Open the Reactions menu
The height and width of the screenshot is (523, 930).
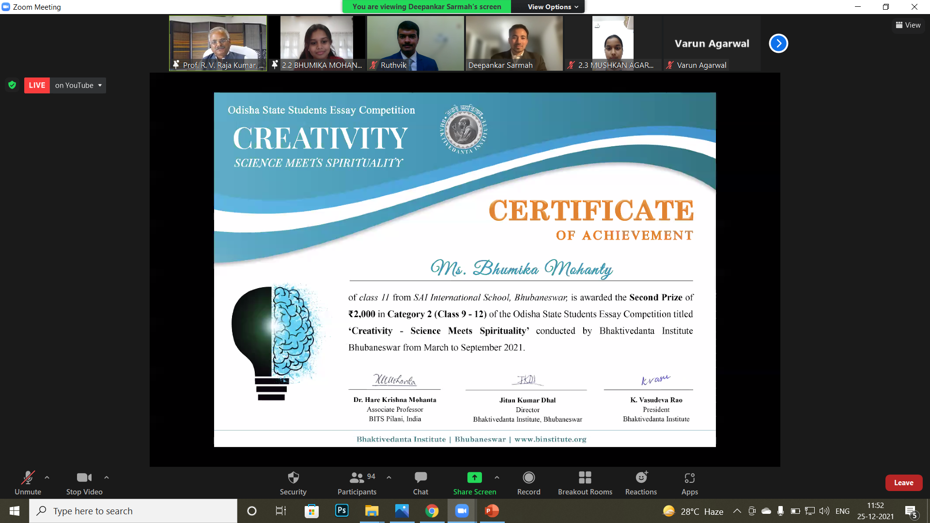tap(641, 478)
